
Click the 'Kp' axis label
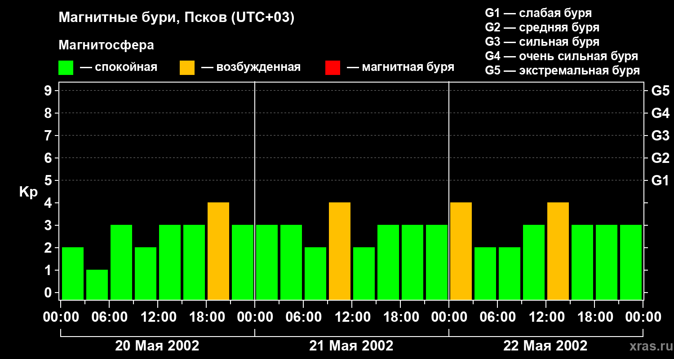pyautogui.click(x=28, y=192)
